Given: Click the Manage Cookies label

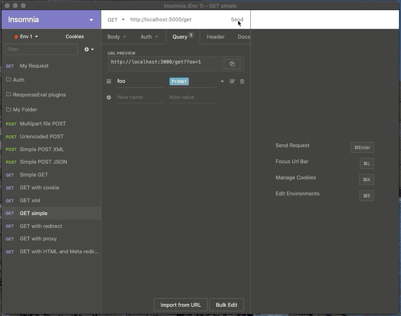Looking at the screenshot, I should coord(296,178).
